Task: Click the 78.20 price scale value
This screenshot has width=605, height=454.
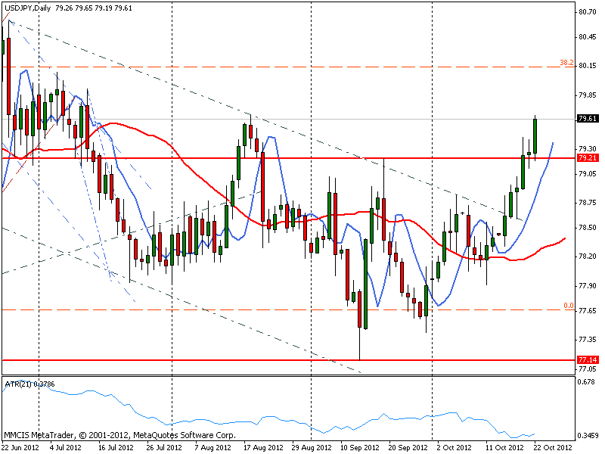Action: click(x=588, y=257)
